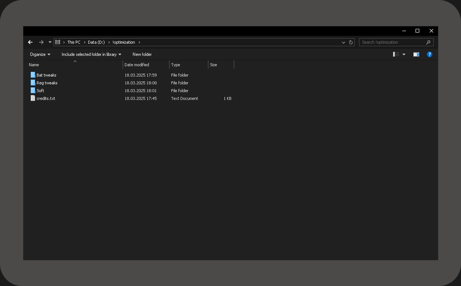Click the Text Document type cell
The image size is (461, 286).
184,98
